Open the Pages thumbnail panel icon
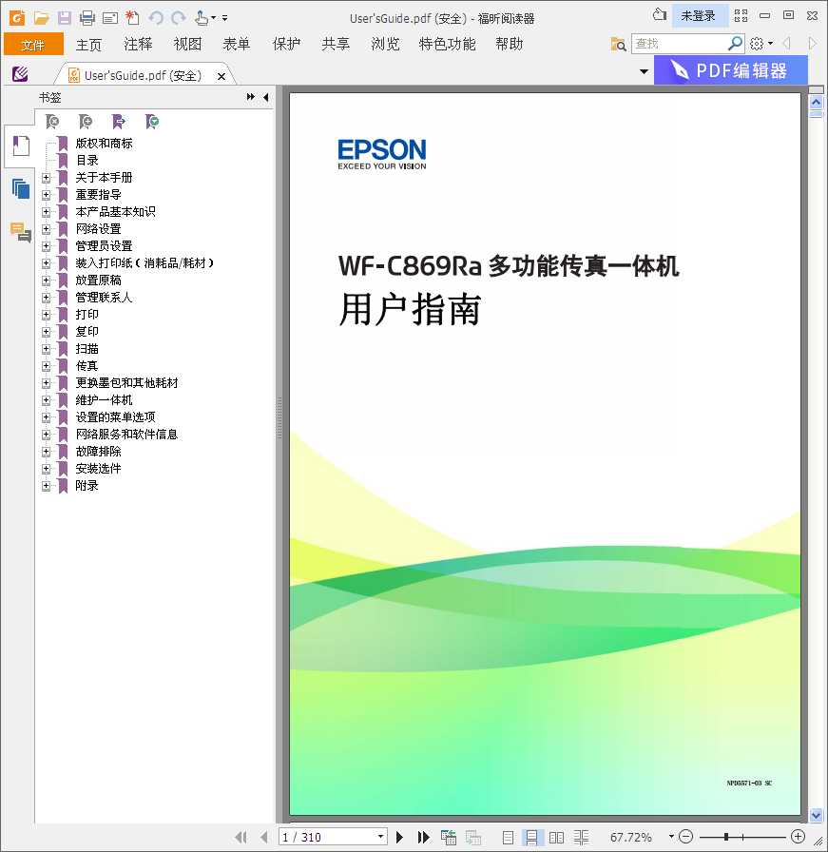 (x=21, y=188)
